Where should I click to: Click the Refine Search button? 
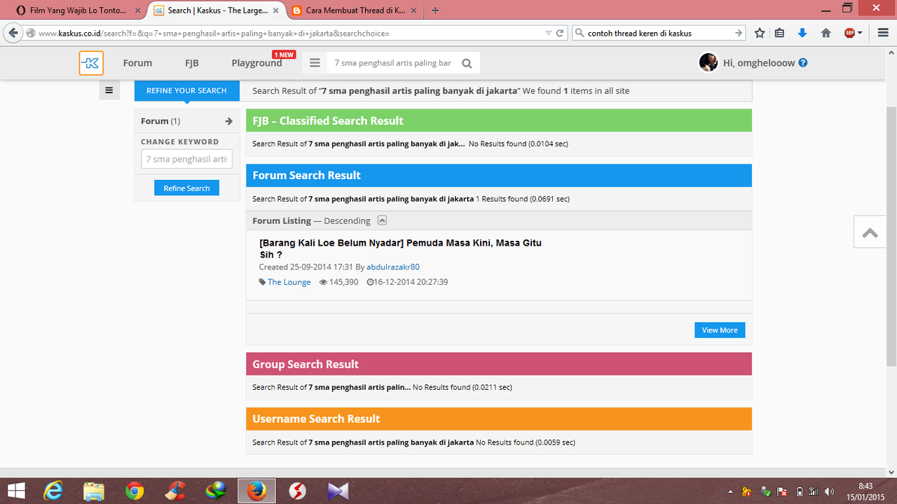click(186, 188)
